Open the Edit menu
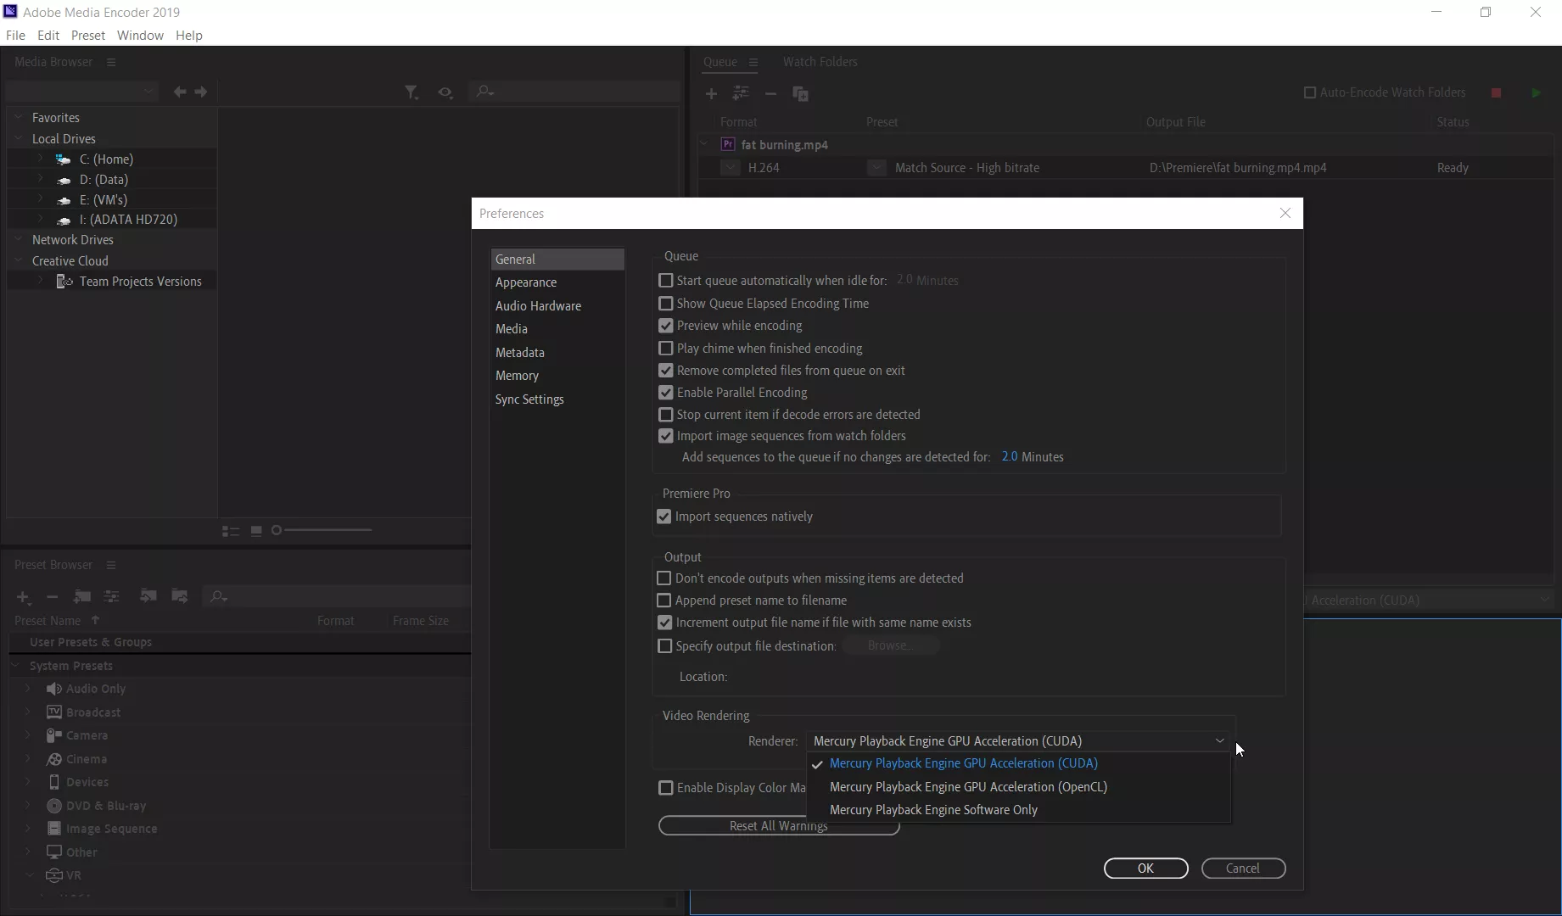Viewport: 1562px width, 916px height. point(48,36)
